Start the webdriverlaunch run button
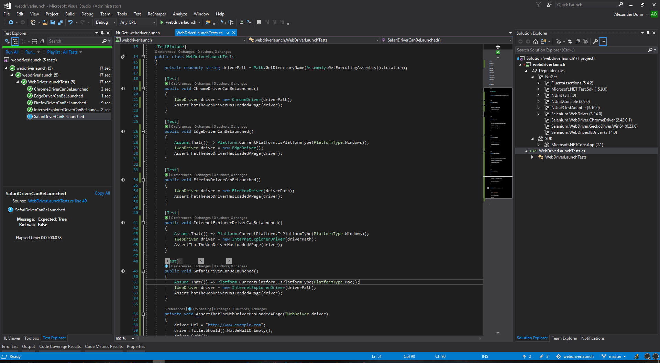Viewport: 660px width, 363px height. pyautogui.click(x=162, y=22)
